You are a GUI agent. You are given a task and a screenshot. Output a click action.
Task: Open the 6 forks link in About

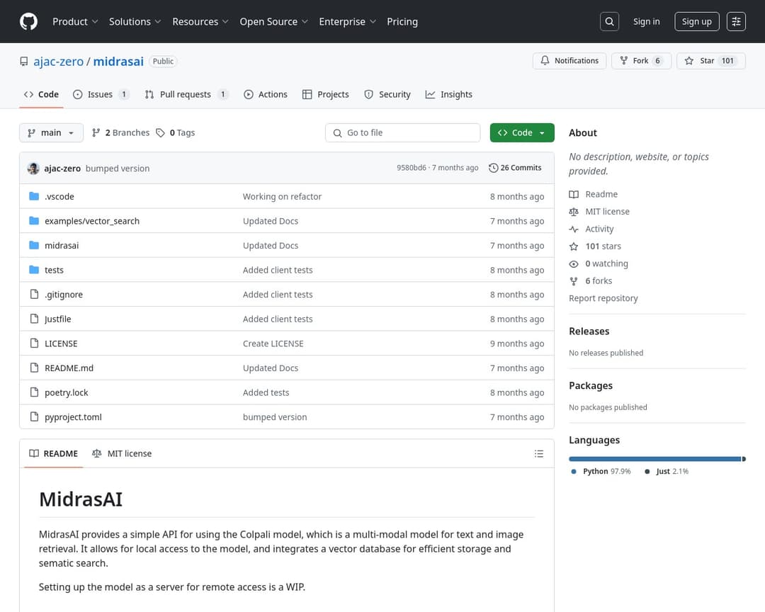[599, 281]
